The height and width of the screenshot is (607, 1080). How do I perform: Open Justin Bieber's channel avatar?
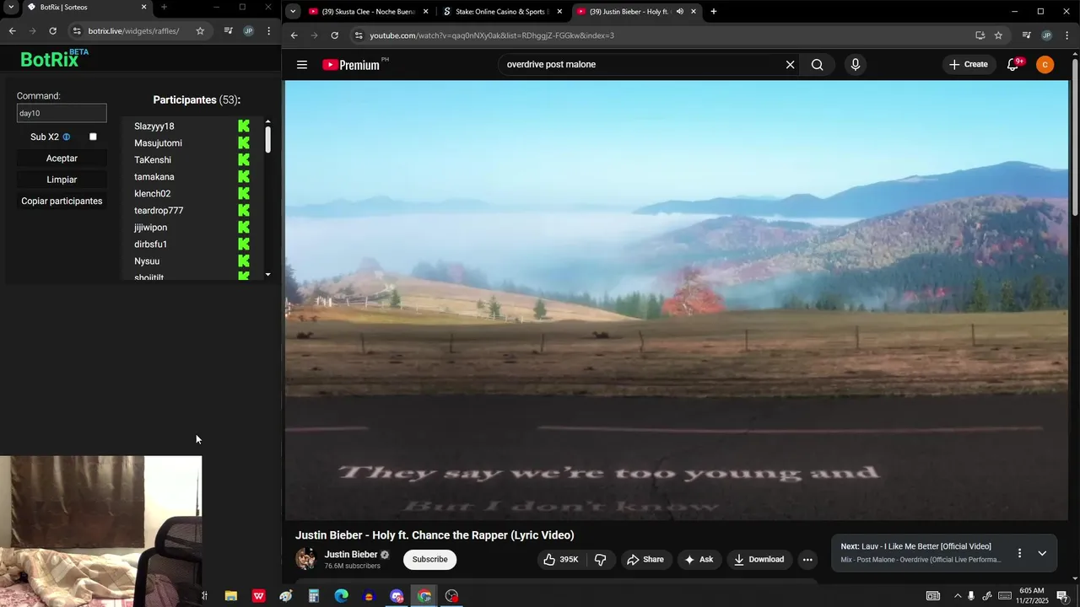coord(305,558)
